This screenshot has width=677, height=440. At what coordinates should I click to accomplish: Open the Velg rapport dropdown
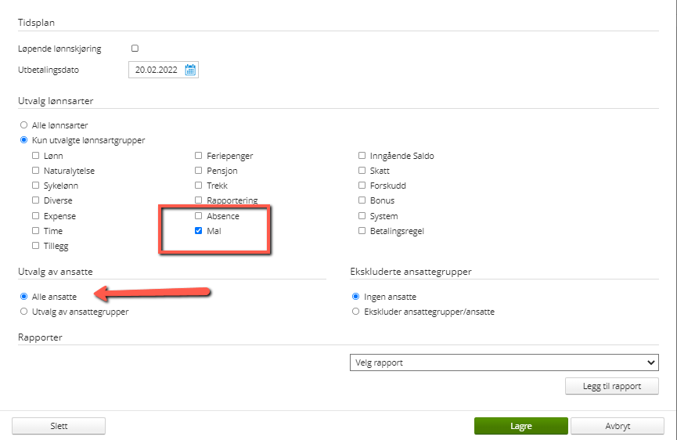coord(503,362)
